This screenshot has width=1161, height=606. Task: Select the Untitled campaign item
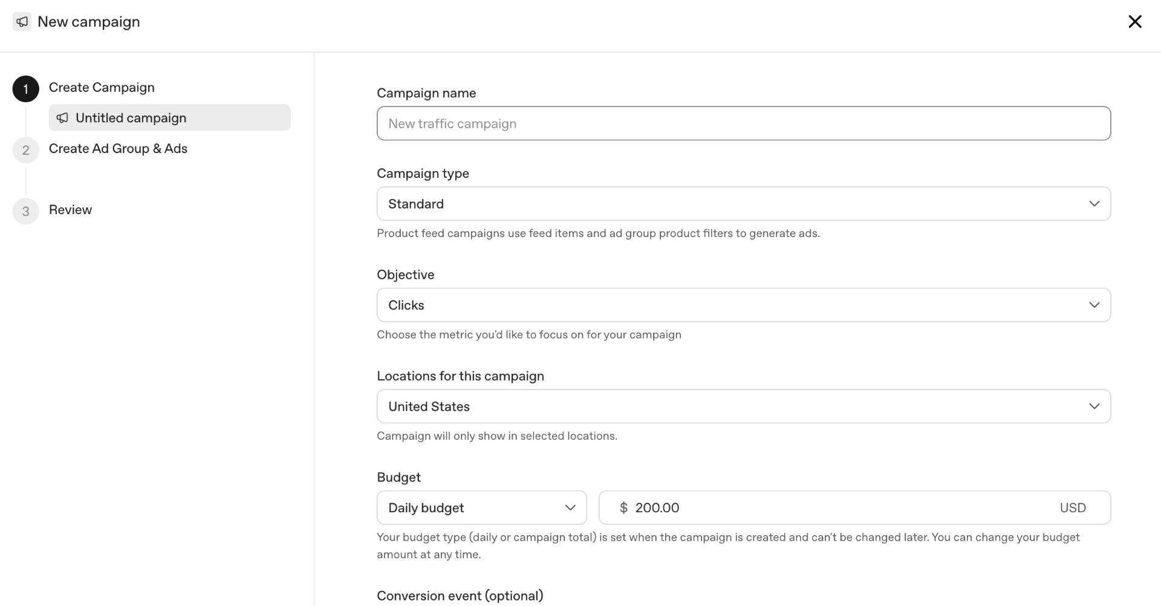pos(169,118)
